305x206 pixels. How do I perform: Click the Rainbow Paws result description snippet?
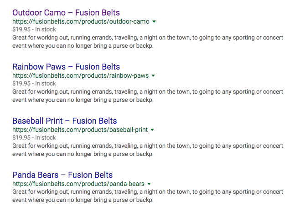(148, 96)
